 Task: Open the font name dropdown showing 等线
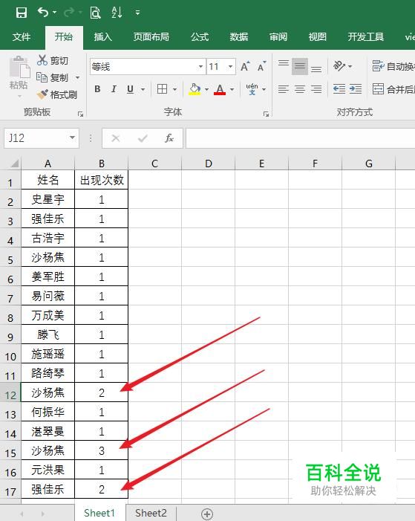(200, 67)
